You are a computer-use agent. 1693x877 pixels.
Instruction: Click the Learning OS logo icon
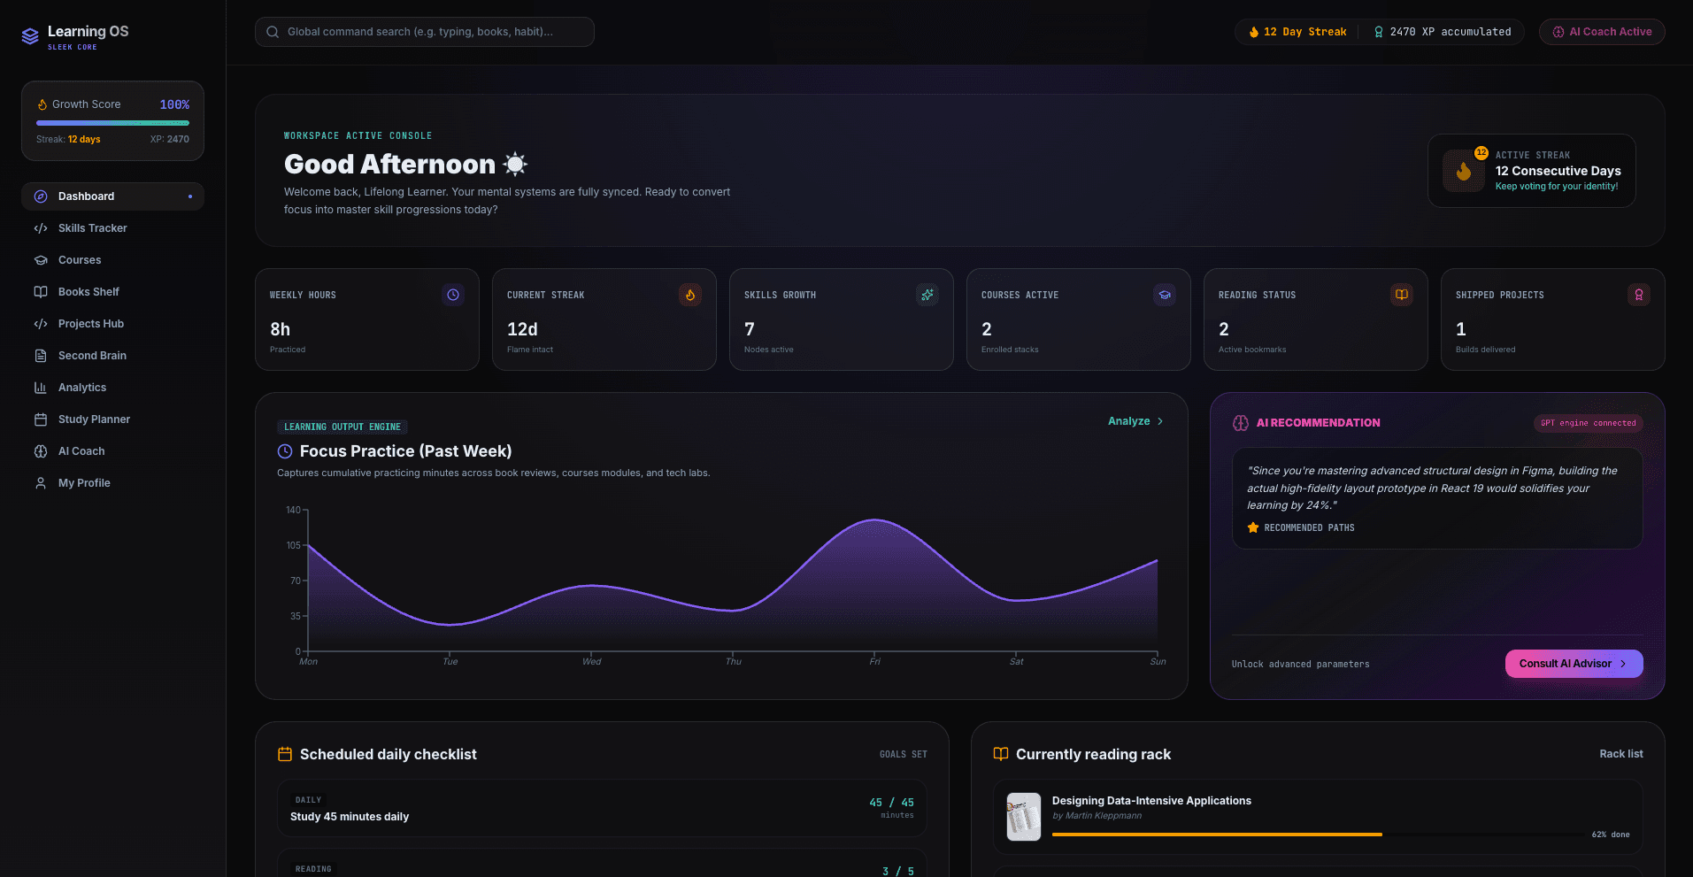click(x=30, y=36)
